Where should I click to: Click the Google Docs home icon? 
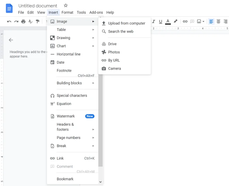pos(9,8)
